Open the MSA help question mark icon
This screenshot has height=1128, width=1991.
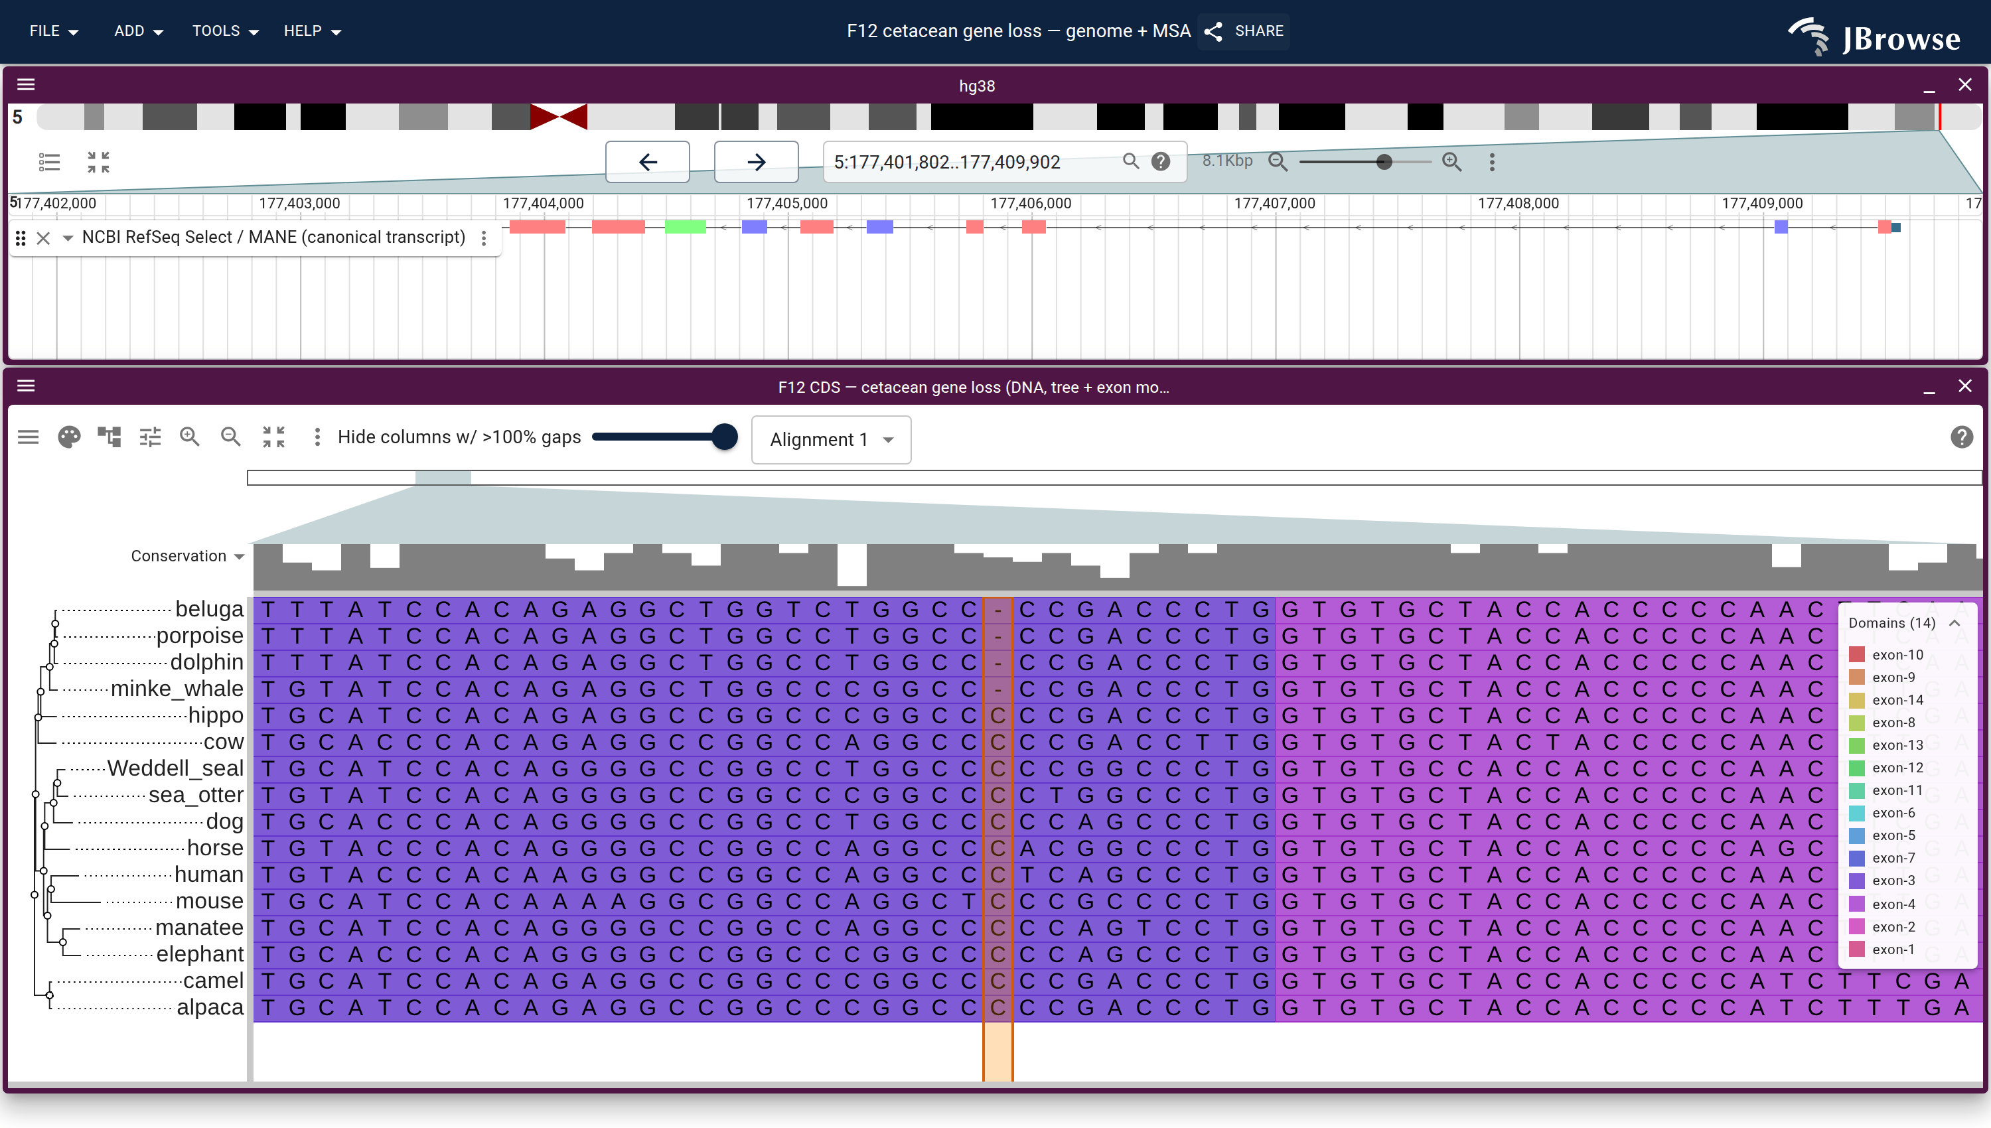pos(1962,437)
